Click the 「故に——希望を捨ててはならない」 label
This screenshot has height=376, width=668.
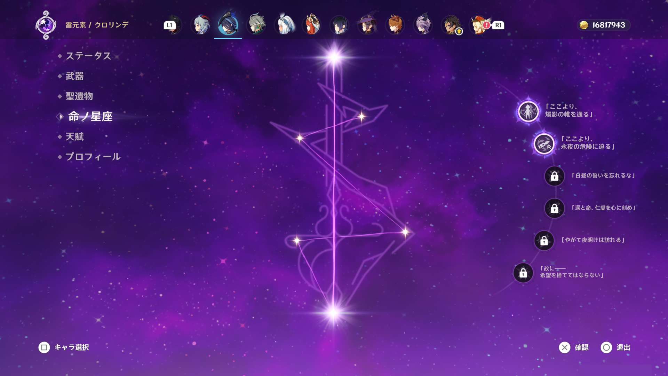571,272
